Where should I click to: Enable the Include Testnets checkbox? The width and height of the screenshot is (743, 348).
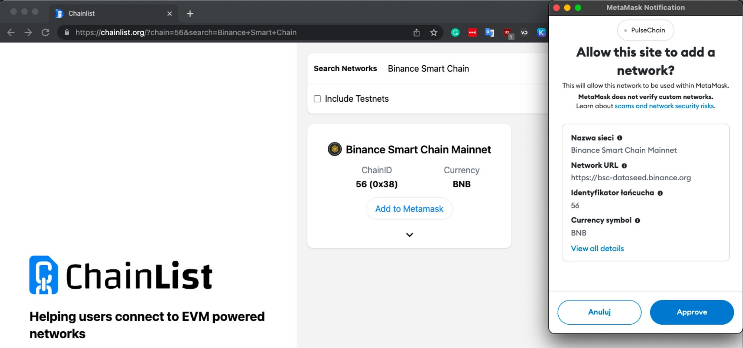317,99
